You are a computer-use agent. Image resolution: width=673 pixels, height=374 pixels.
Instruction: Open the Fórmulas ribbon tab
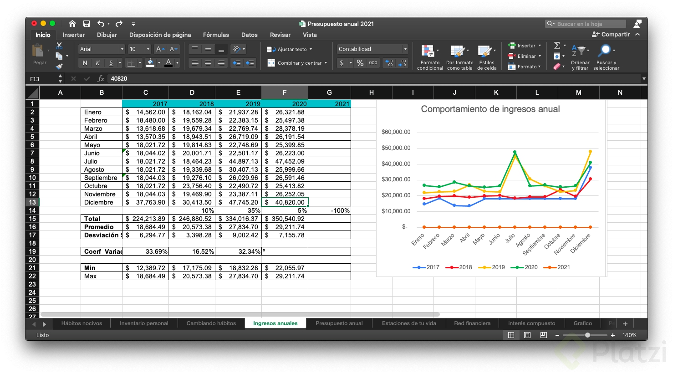(216, 35)
